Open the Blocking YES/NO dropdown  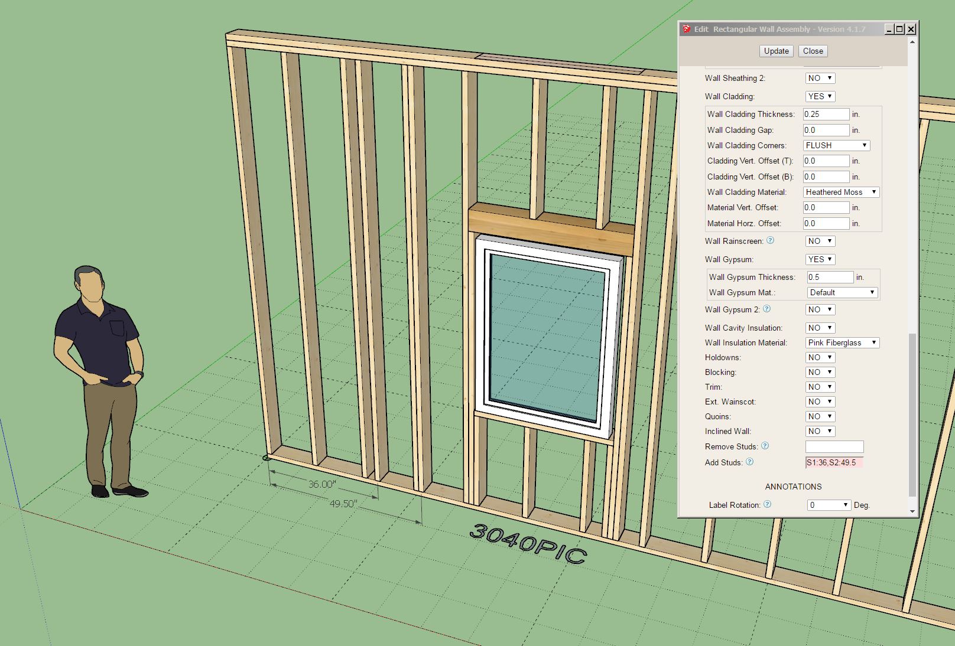820,372
